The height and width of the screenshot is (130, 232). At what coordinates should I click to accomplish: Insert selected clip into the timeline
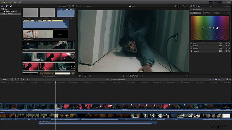point(15,79)
